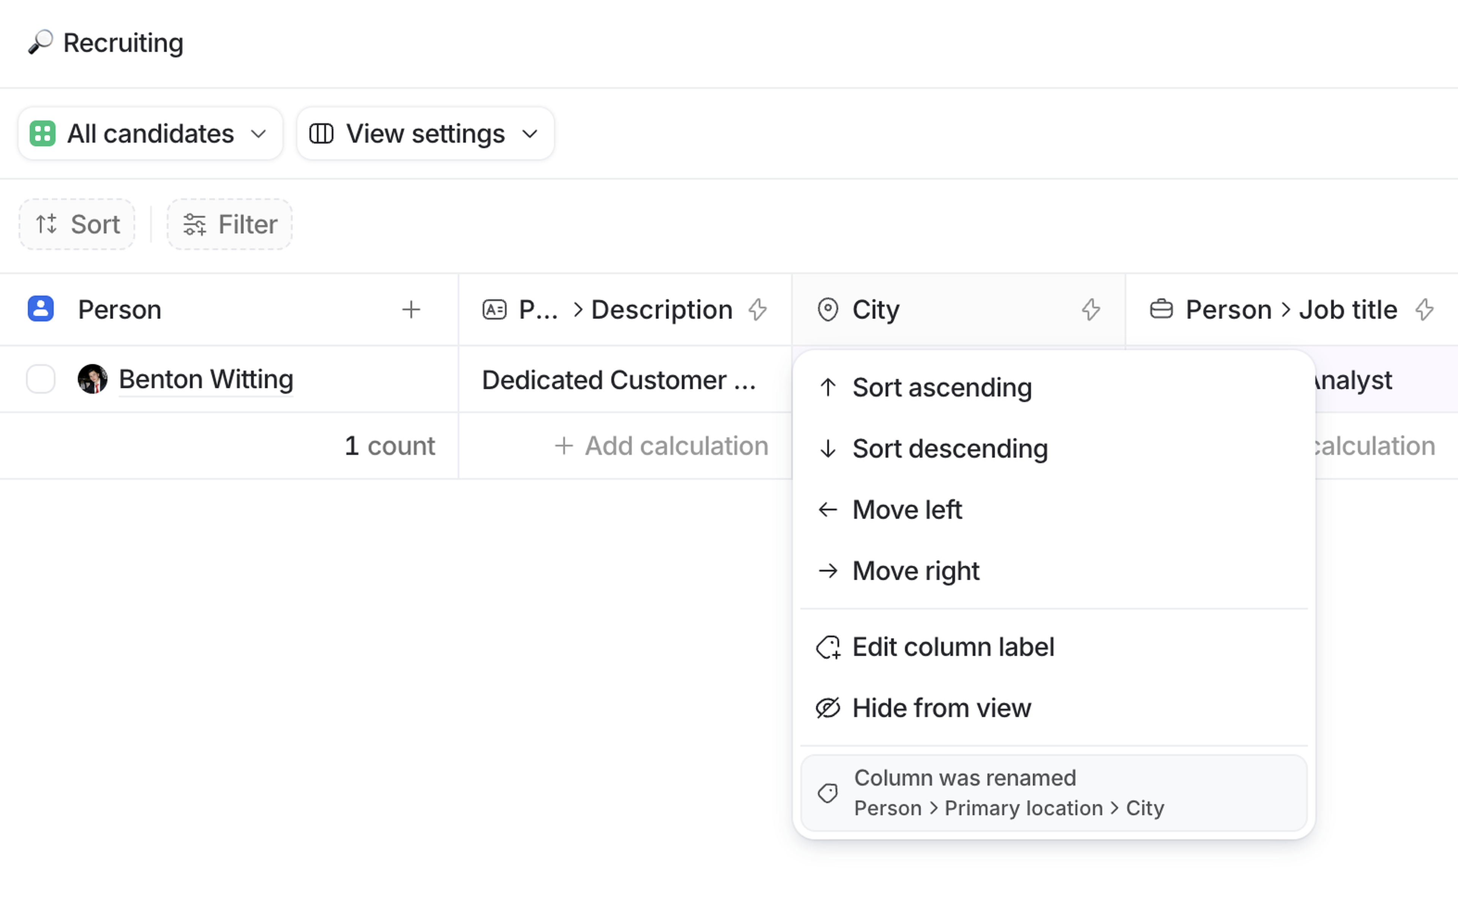
Task: Open Benton Witting's profile avatar
Action: 93,380
